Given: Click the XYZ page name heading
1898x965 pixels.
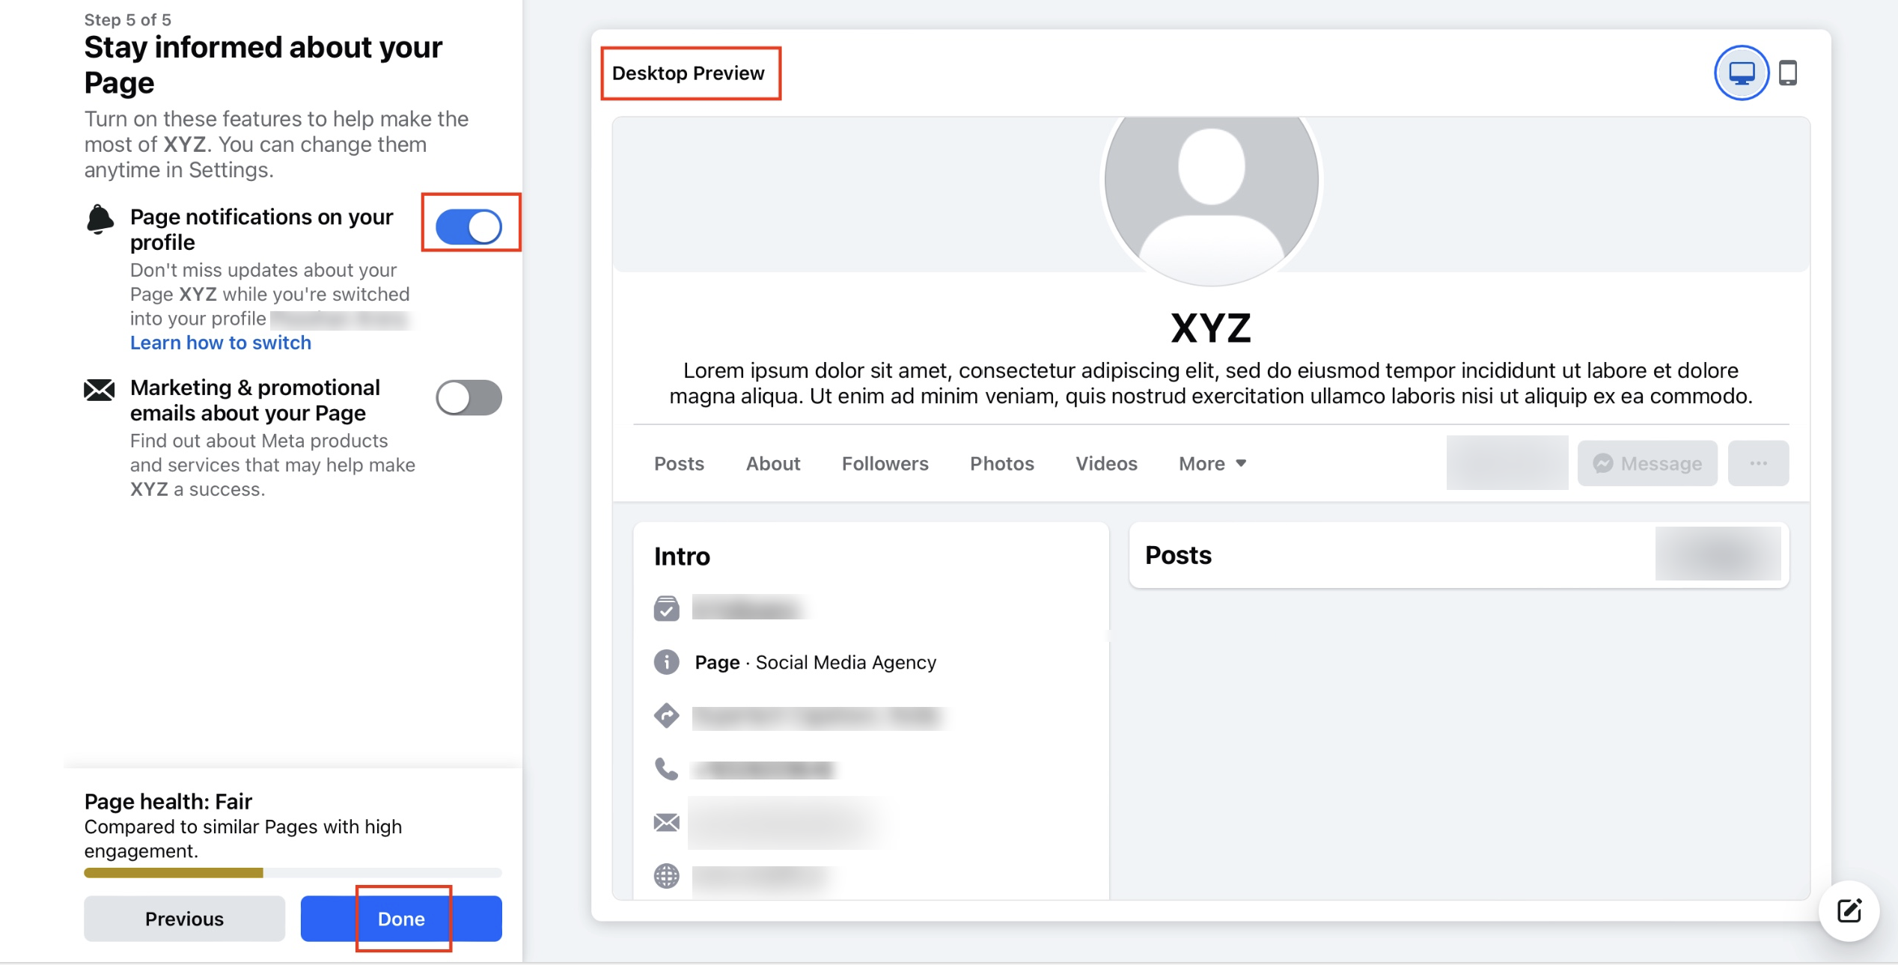Looking at the screenshot, I should [x=1210, y=328].
